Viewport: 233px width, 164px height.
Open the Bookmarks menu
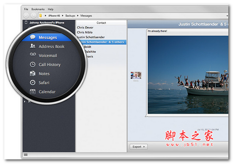(x=38, y=9)
